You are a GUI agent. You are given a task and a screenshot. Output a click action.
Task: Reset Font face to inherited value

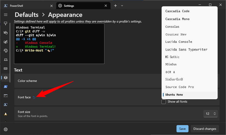point(34,97)
